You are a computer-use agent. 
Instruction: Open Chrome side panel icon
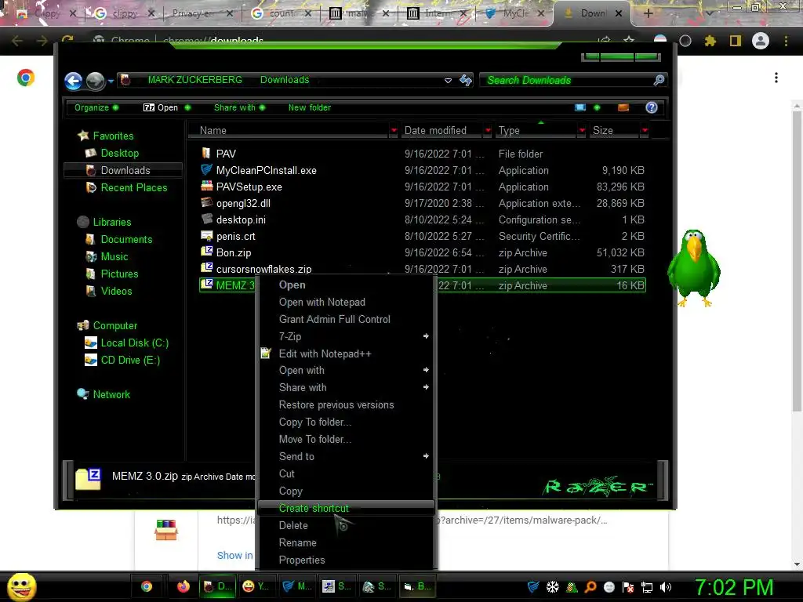pyautogui.click(x=735, y=41)
